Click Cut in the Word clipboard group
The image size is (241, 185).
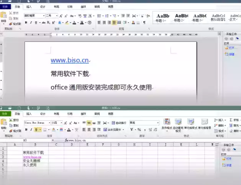[x=14, y=13]
